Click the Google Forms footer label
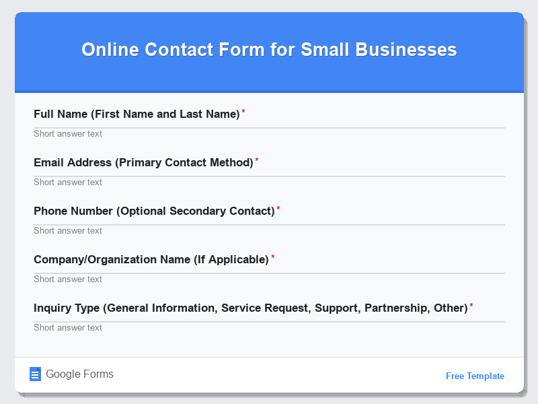538x404 pixels. pos(79,374)
